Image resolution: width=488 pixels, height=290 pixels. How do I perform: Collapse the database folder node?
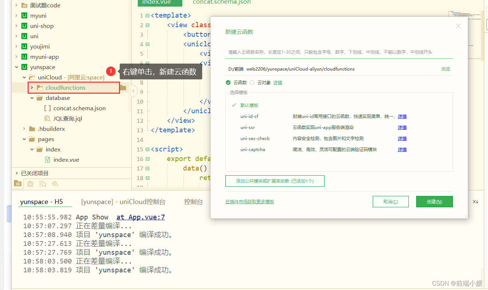point(32,98)
